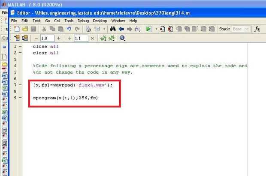Click the cell info blue icon
This screenshot has height=176, width=266.
coord(122,38)
